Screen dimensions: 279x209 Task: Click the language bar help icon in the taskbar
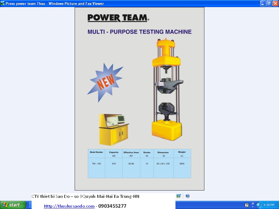247,205
